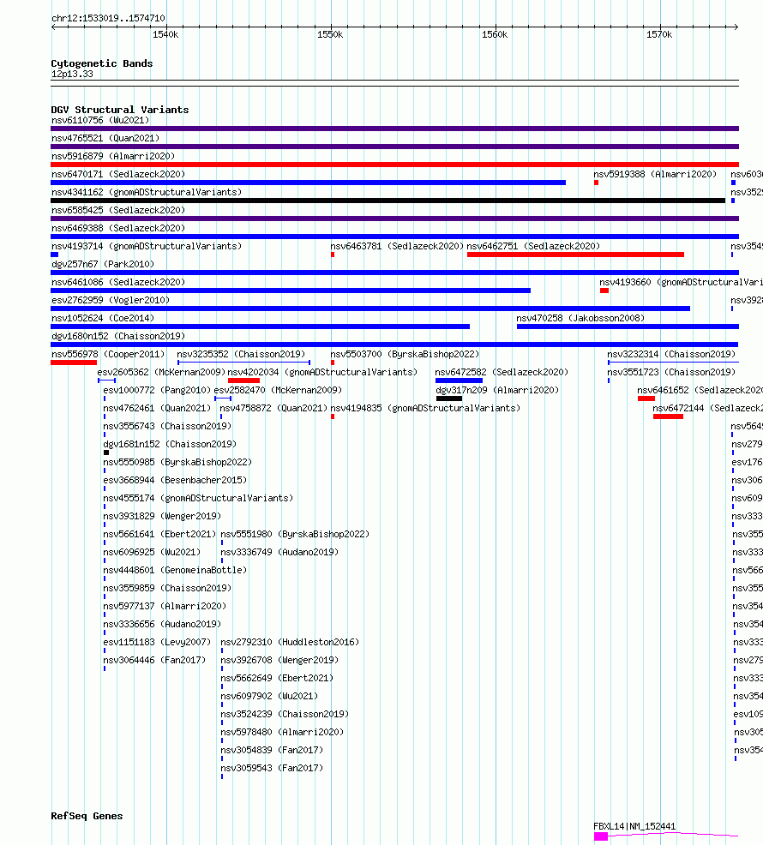Select nsv3931829 (Wenger2019) label
763x845 pixels.
pos(162,516)
